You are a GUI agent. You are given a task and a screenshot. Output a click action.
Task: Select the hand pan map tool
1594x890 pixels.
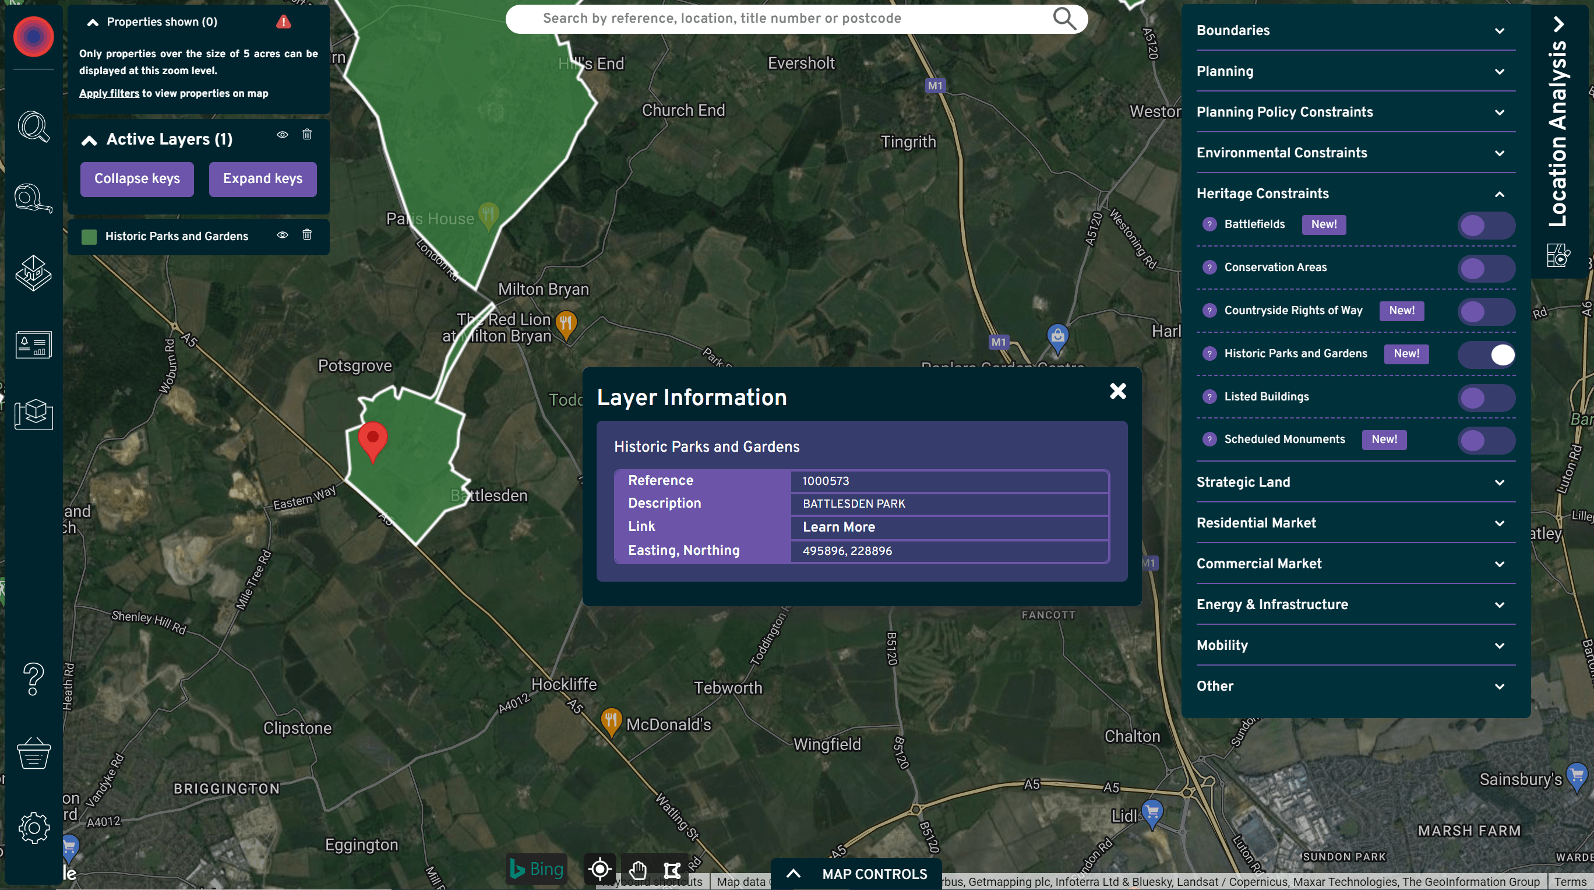638,870
